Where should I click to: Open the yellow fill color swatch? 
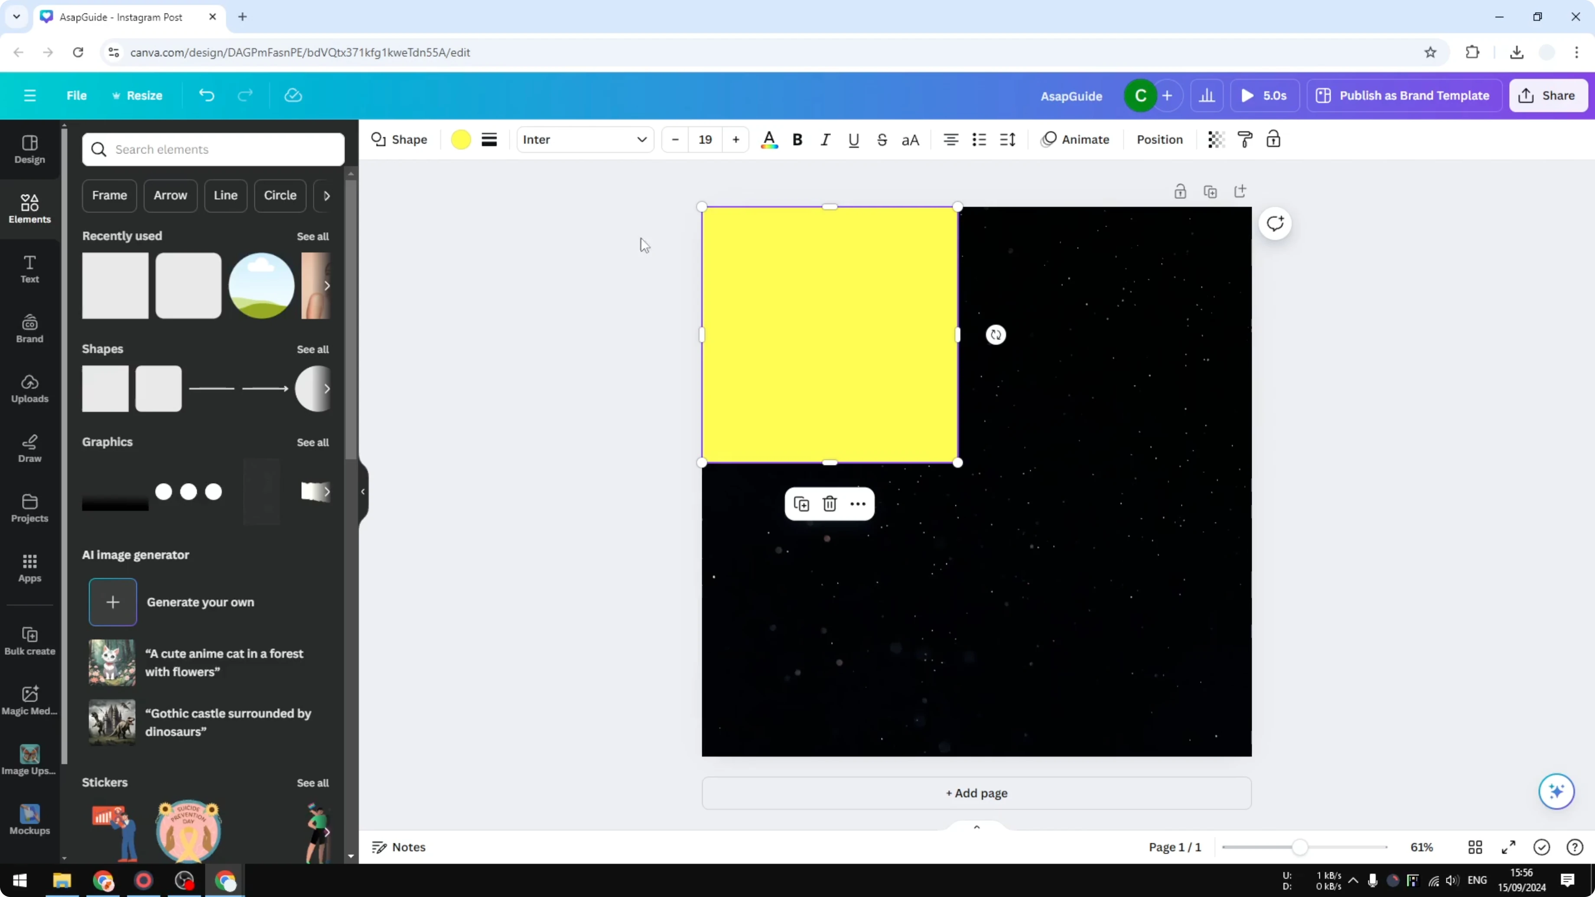click(x=461, y=139)
